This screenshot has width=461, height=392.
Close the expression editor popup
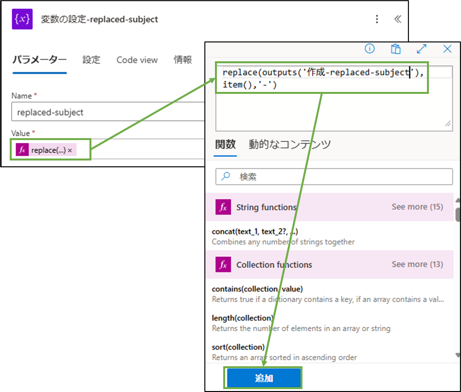click(x=447, y=49)
